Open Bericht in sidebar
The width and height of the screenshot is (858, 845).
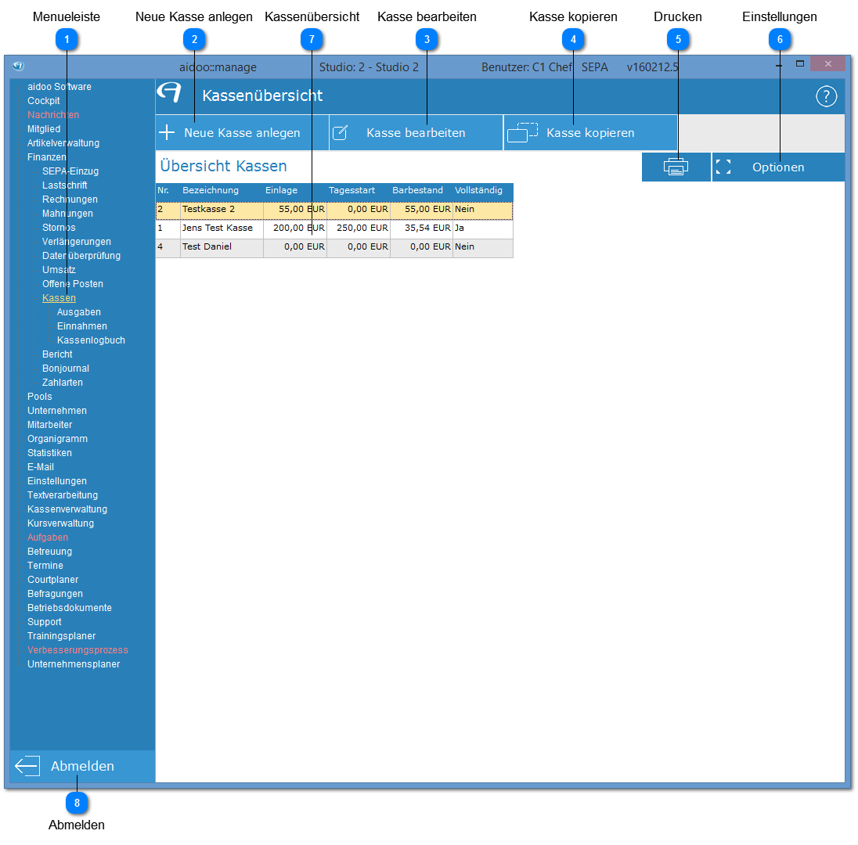[57, 354]
